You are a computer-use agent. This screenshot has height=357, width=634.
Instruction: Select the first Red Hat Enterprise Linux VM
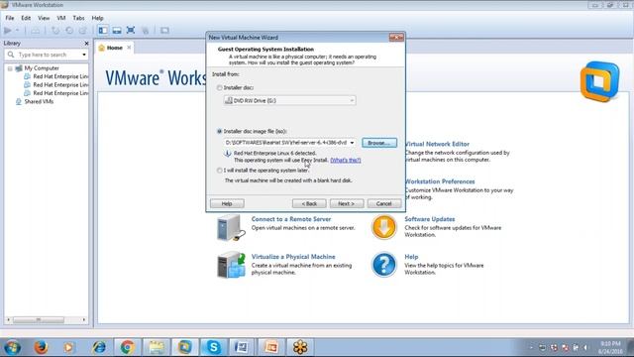tap(60, 76)
